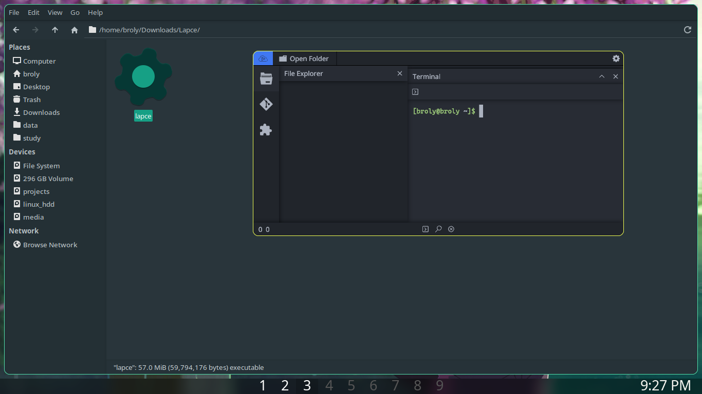The image size is (702, 394).
Task: Open Lapce settings via gear icon
Action: pos(616,58)
